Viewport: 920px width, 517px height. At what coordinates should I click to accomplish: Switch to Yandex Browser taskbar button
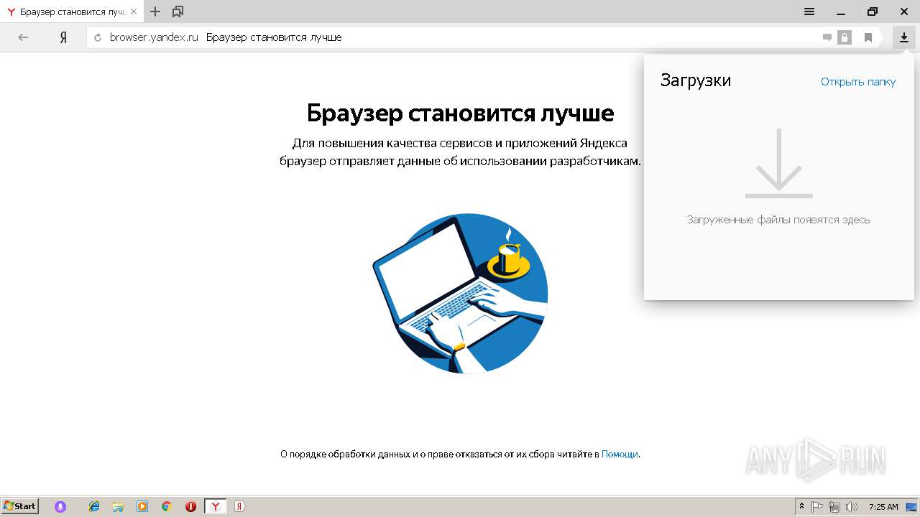pyautogui.click(x=215, y=506)
